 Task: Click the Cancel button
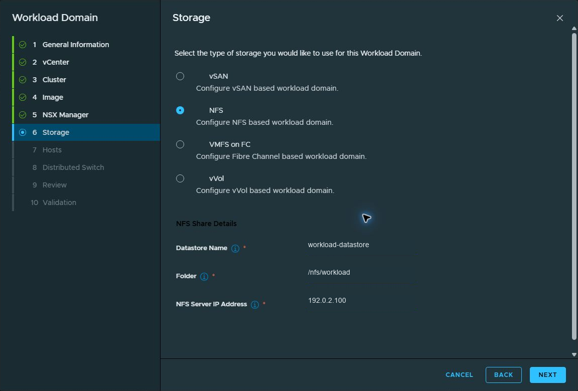pos(459,375)
